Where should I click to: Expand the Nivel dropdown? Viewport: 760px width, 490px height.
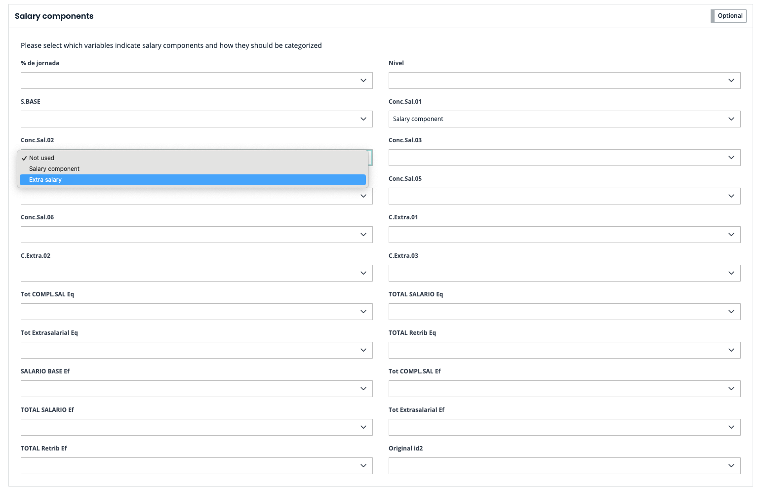point(564,81)
